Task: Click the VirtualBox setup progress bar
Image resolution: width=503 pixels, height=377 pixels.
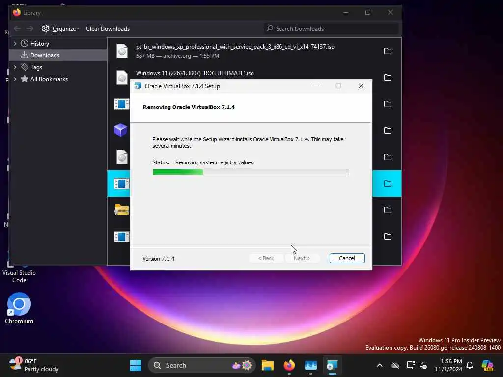Action: point(251,172)
